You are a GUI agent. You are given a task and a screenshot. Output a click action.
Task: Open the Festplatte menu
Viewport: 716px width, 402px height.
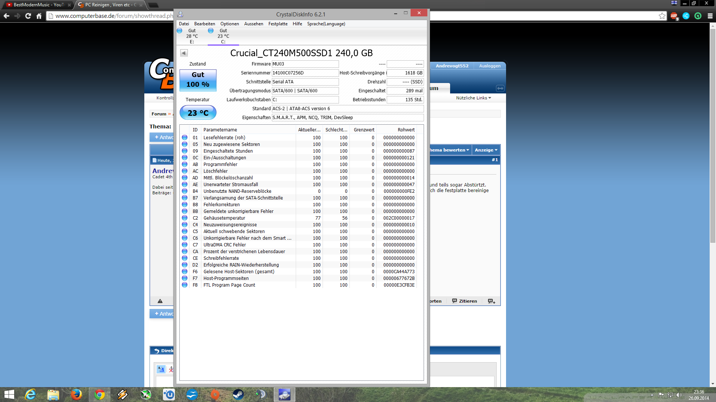pos(278,24)
